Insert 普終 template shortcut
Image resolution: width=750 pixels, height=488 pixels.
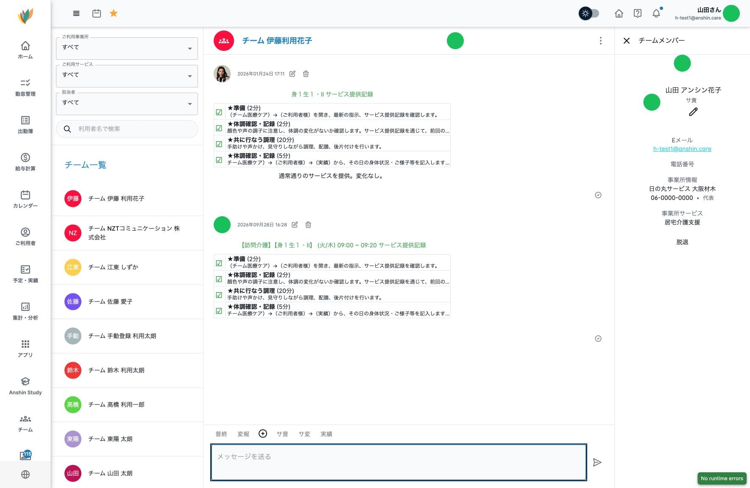point(221,434)
